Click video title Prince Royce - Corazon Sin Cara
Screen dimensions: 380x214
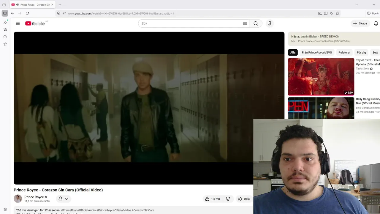pyautogui.click(x=58, y=190)
